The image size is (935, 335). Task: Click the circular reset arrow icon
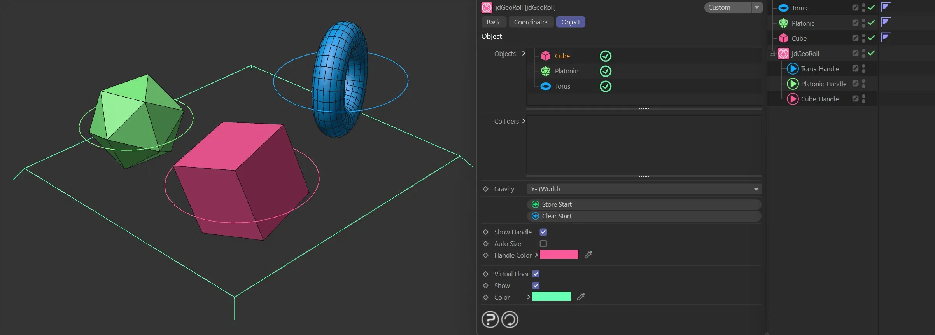pos(510,320)
